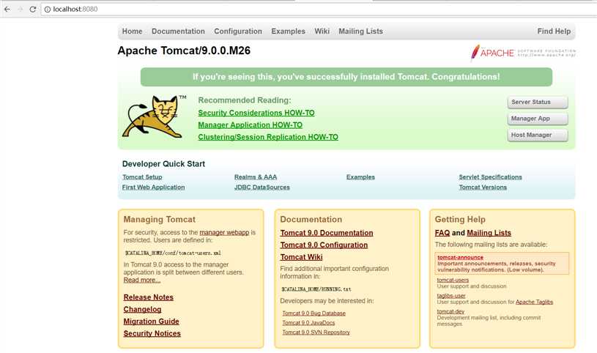
Task: Open the tomcat-dev mailing list link
Action: (450, 311)
